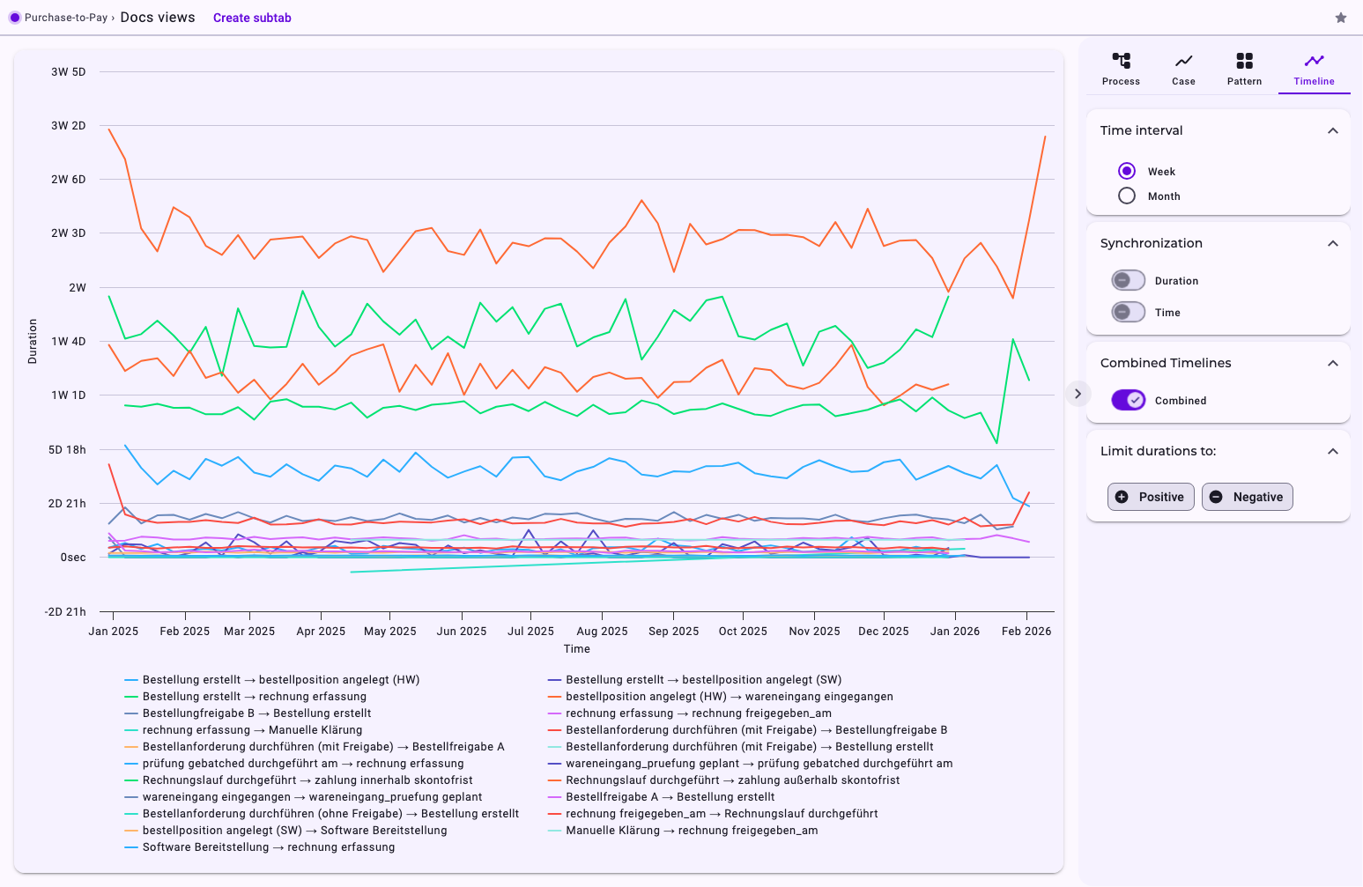
Task: Select the Week time interval
Action: (1127, 171)
